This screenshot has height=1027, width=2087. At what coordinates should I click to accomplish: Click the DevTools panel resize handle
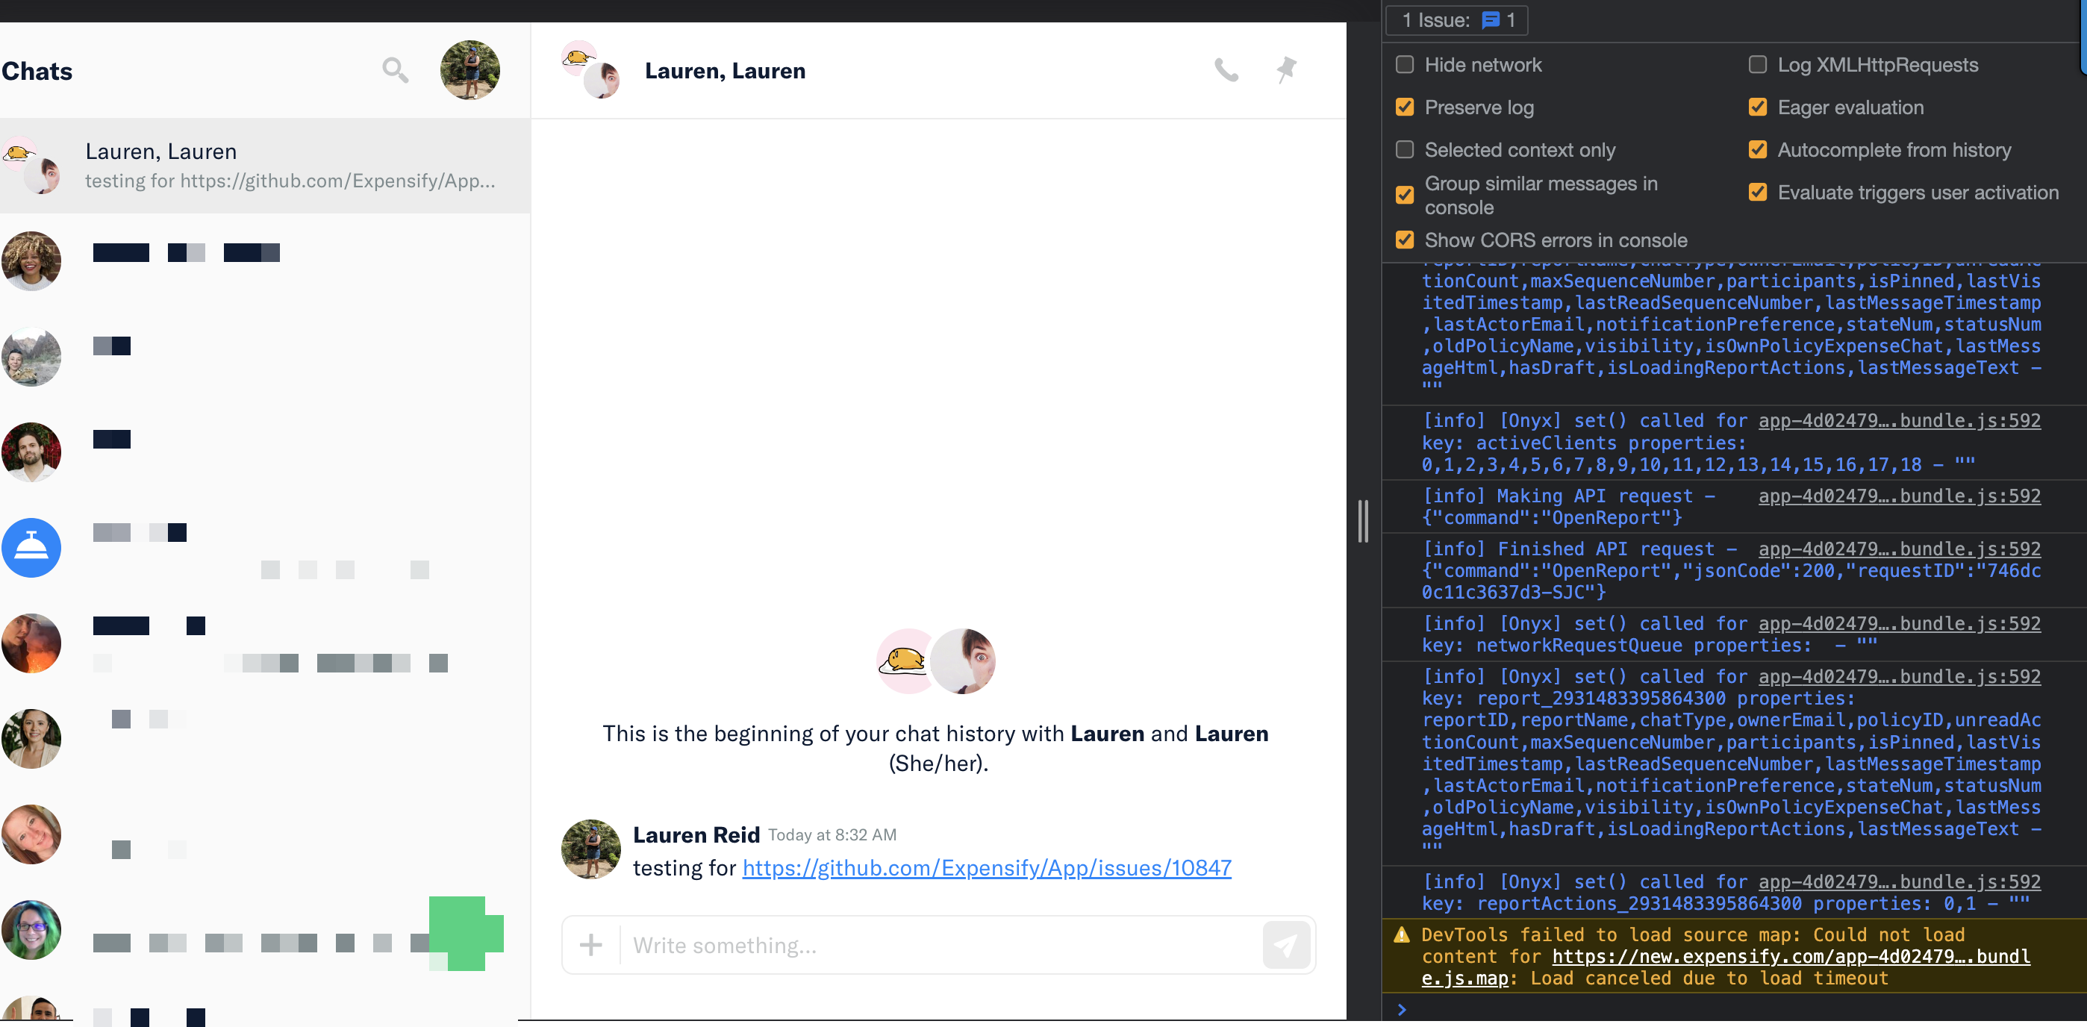click(1364, 521)
